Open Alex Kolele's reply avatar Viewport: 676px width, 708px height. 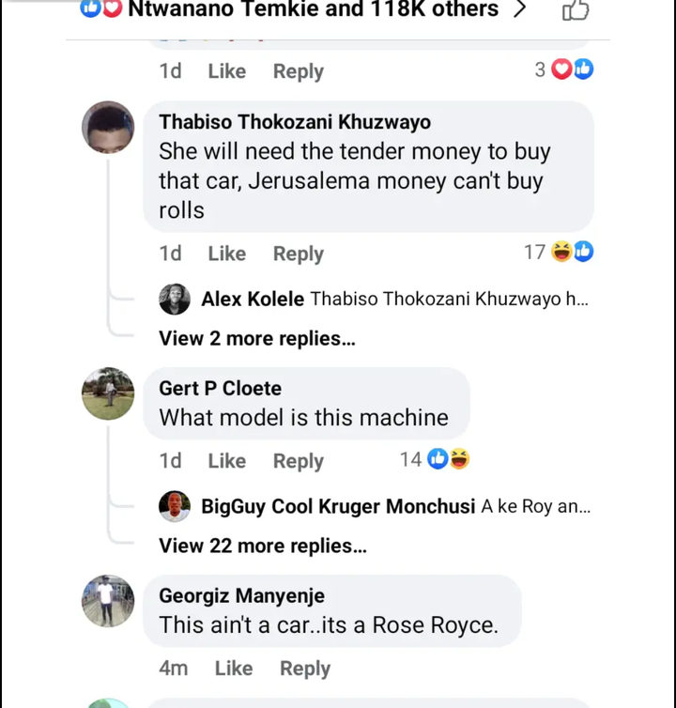pyautogui.click(x=175, y=299)
